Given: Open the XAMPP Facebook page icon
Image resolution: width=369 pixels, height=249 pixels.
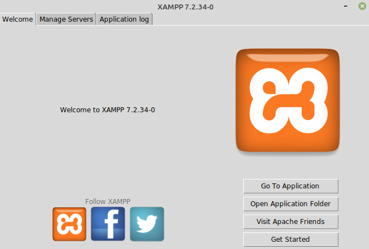Looking at the screenshot, I should point(108,224).
